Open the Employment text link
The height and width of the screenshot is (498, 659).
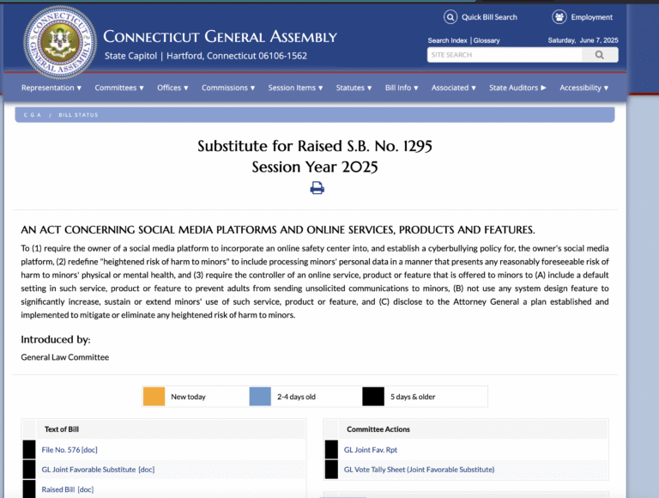pos(591,17)
